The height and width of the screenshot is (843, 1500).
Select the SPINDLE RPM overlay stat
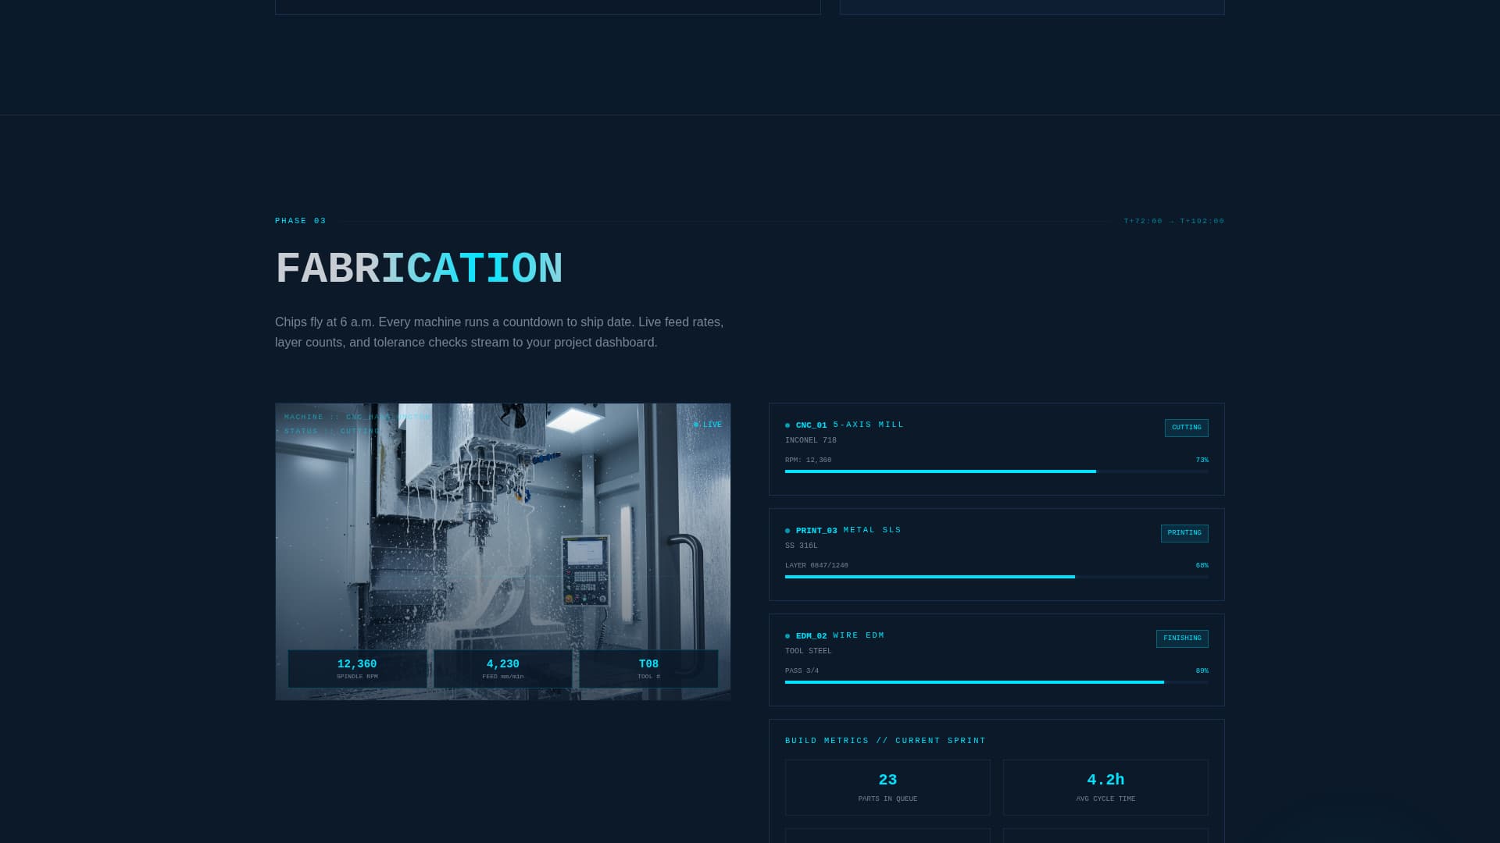356,668
